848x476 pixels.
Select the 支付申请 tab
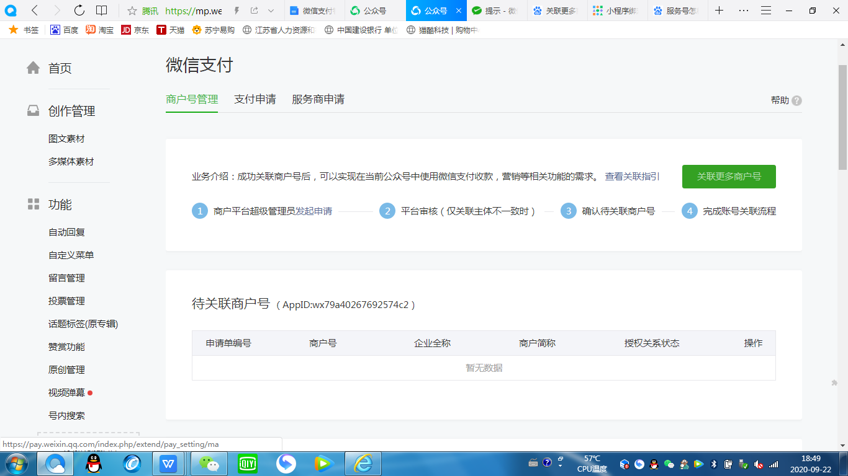[x=255, y=99]
